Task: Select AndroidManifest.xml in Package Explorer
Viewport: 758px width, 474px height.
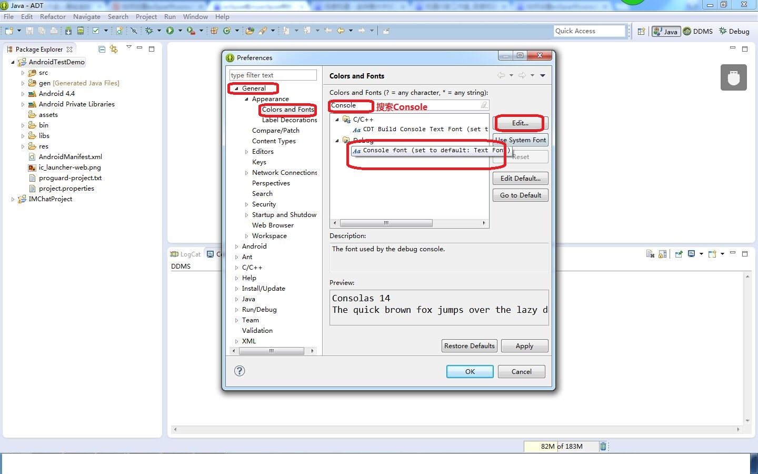Action: [65, 157]
